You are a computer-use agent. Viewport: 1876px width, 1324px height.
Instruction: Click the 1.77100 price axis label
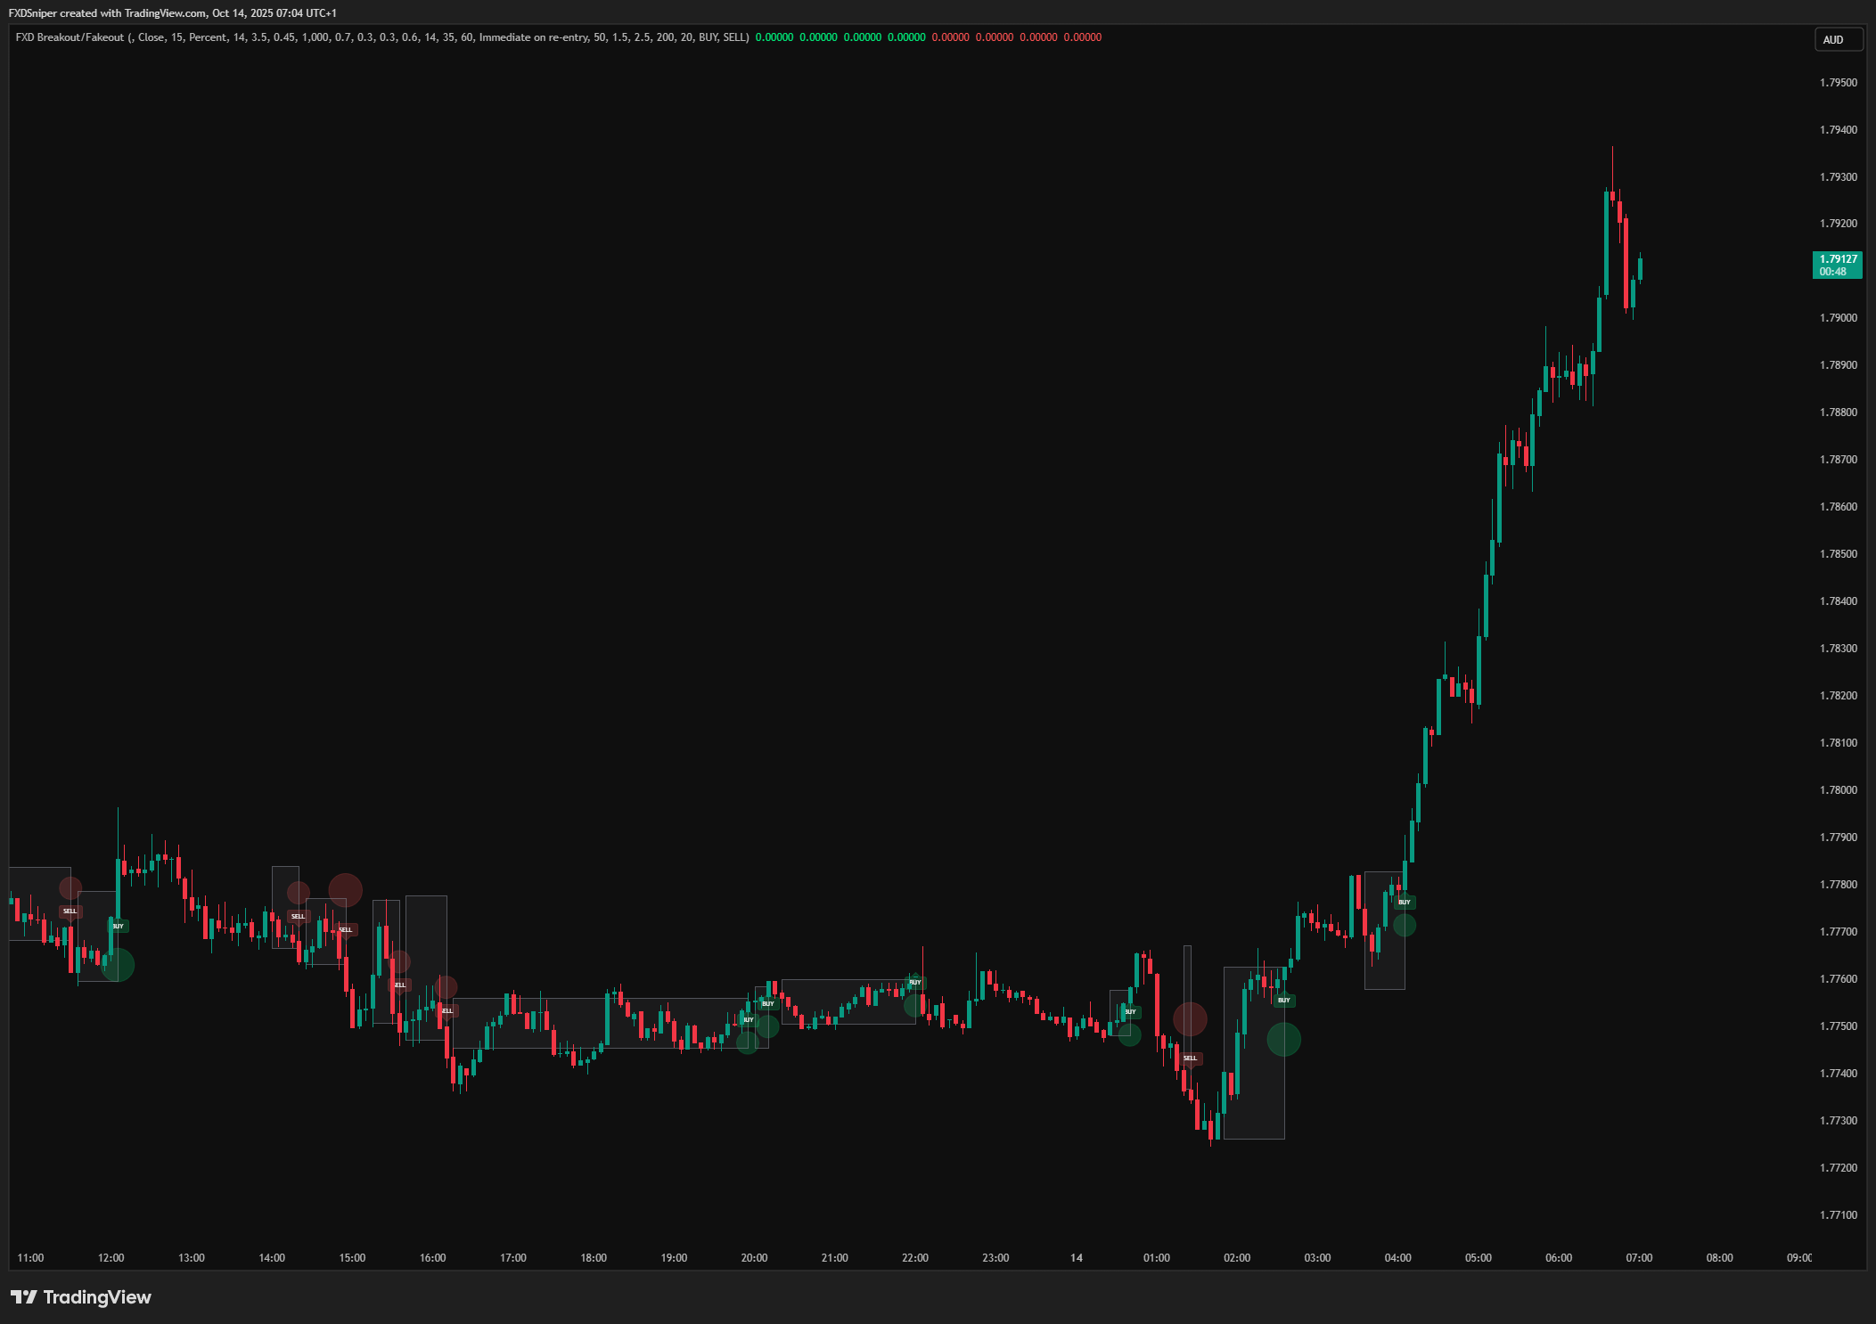click(x=1838, y=1215)
